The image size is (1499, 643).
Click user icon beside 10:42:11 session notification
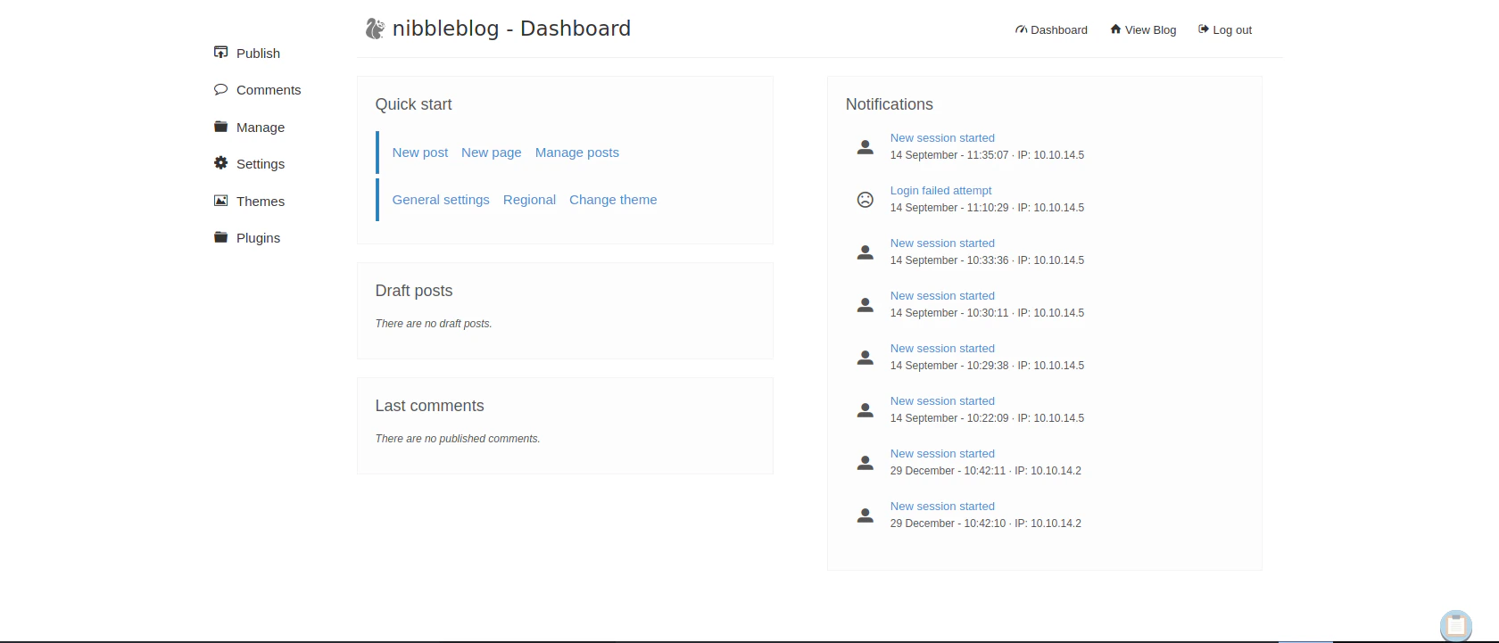click(865, 463)
